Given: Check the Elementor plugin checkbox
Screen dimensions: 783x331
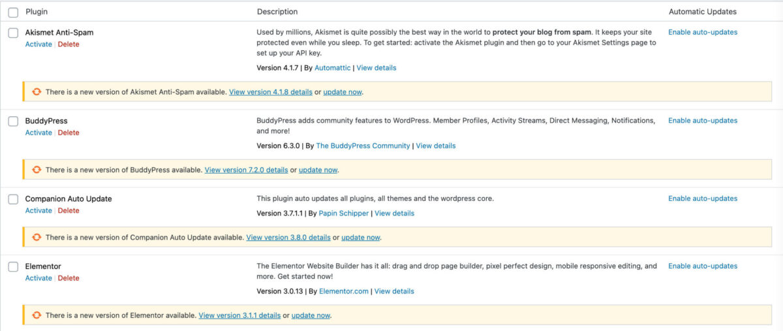Looking at the screenshot, I should 13,267.
